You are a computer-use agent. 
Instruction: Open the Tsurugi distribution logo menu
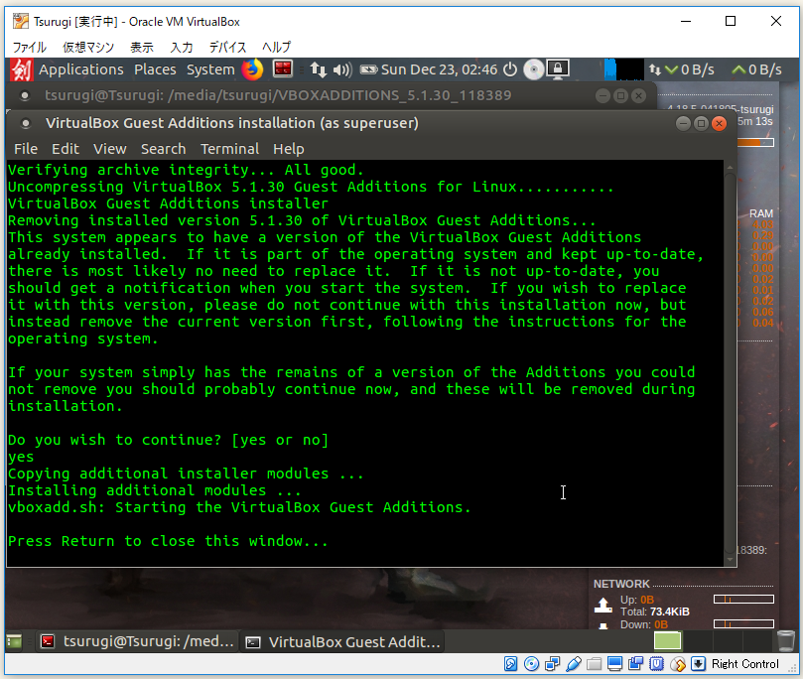(21, 69)
